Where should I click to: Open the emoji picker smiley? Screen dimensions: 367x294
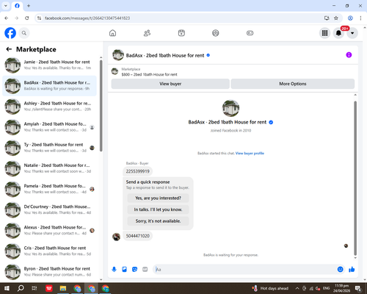[x=340, y=270]
